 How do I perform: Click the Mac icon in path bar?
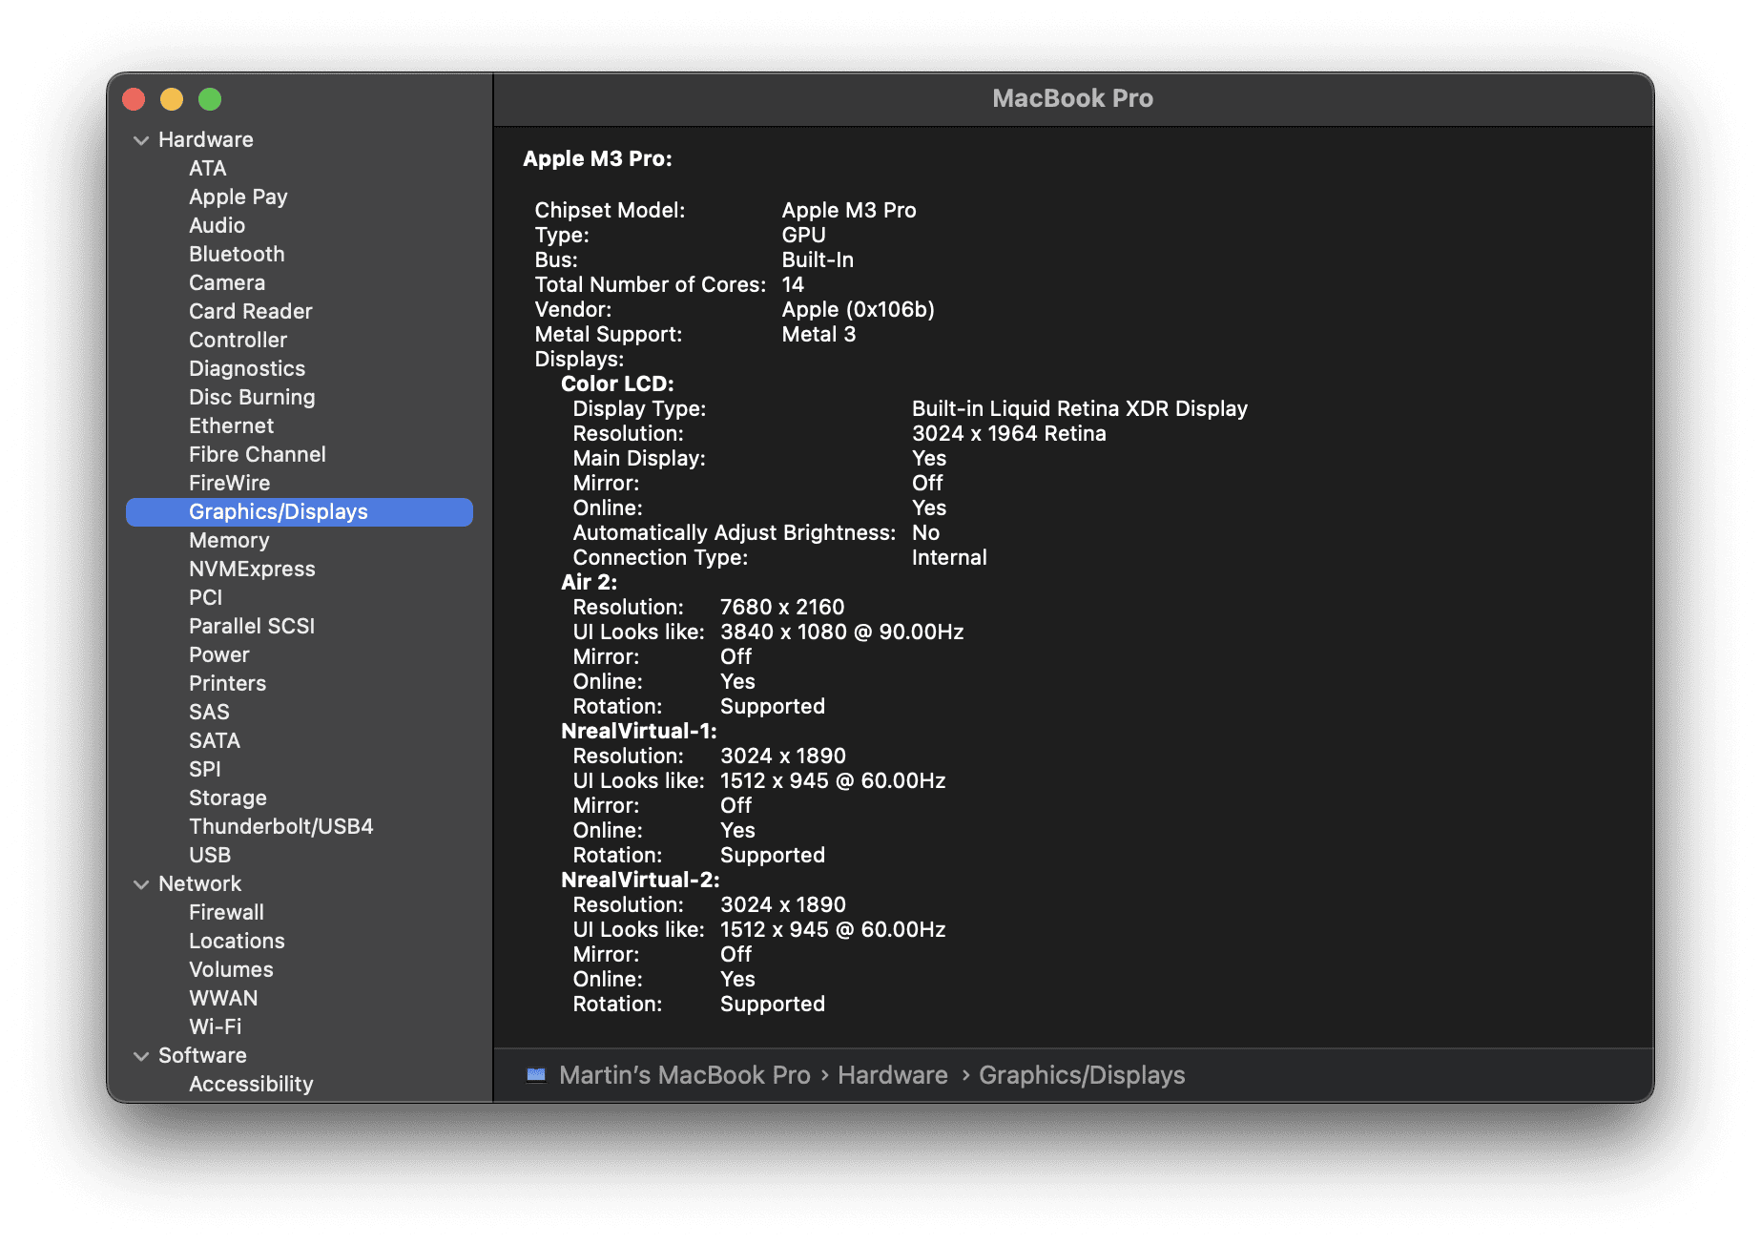click(536, 1075)
